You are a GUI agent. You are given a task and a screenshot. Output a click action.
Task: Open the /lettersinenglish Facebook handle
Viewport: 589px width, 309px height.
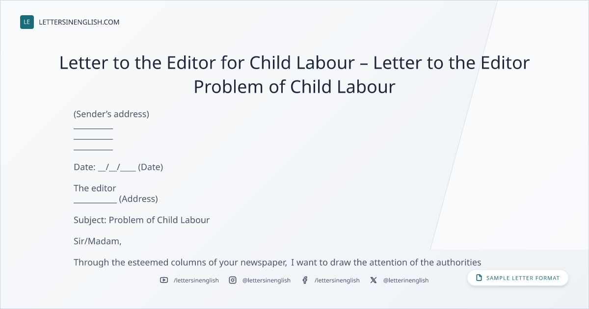[337, 280]
